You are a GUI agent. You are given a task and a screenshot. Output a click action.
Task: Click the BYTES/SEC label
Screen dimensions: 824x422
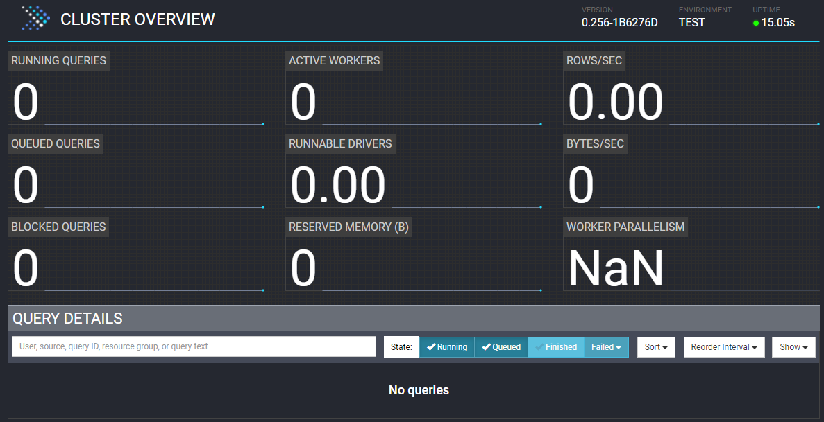point(596,144)
